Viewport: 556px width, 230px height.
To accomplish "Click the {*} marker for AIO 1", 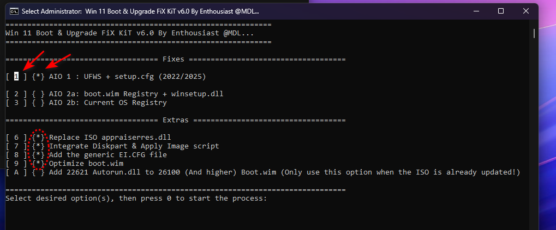I will 38,76.
